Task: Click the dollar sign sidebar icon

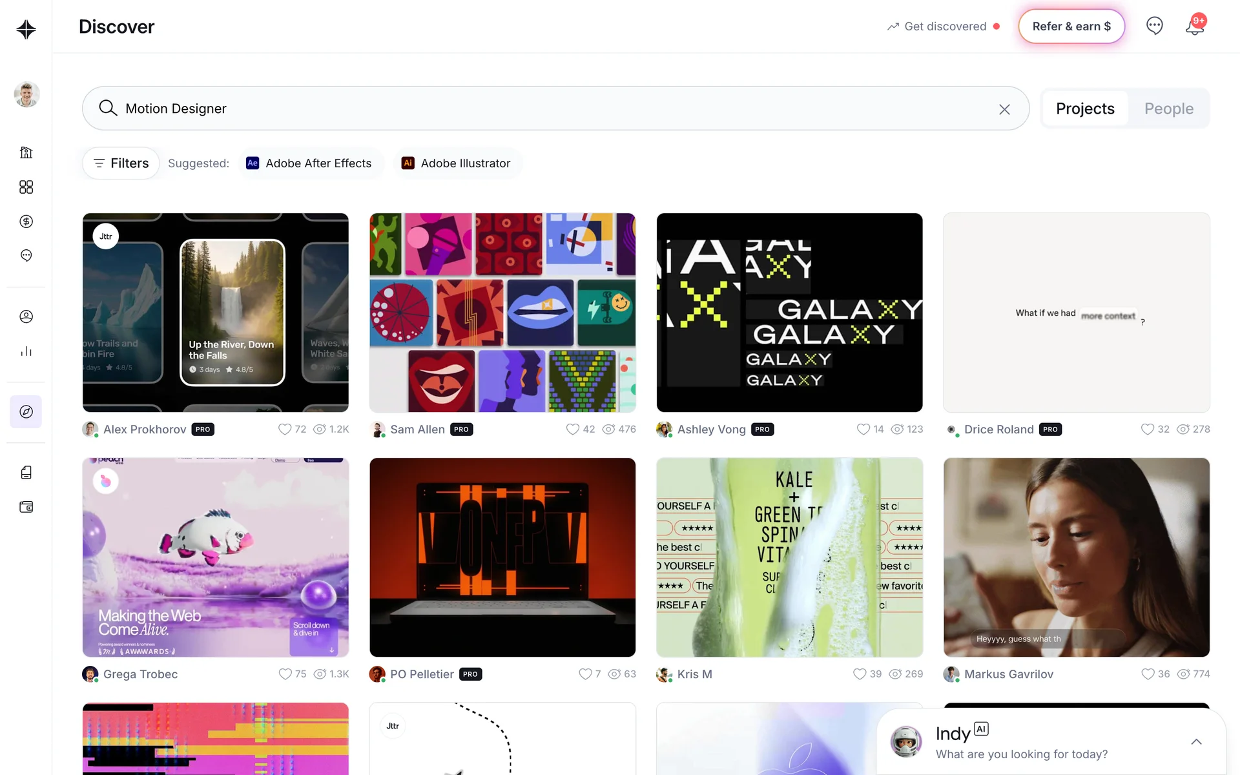Action: (26, 222)
